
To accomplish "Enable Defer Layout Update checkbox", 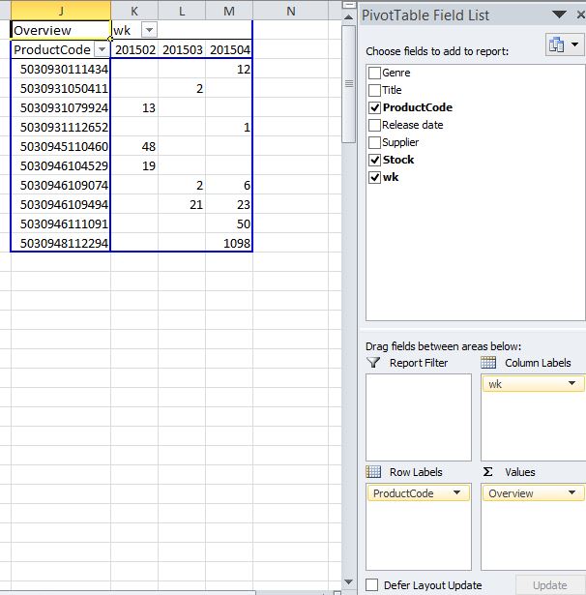I will [x=372, y=584].
